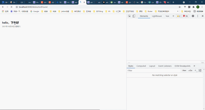Open the Baidu bookmark
The height and width of the screenshot is (110, 205).
coord(19,11)
